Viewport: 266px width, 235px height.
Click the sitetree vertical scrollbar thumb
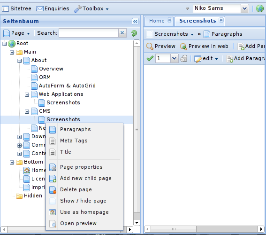(137, 130)
